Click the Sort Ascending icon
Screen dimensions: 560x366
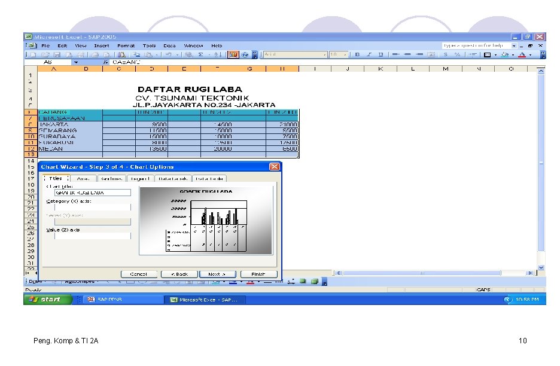(x=218, y=54)
